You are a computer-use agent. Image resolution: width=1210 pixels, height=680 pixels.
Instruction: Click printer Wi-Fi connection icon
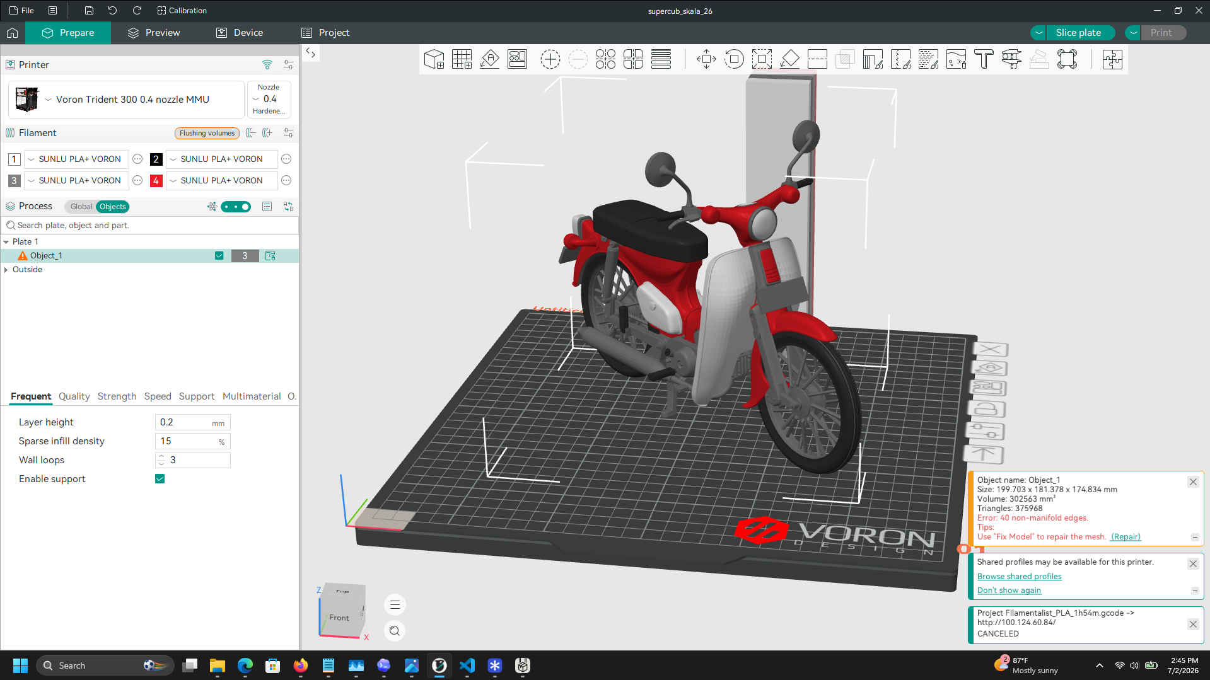267,65
